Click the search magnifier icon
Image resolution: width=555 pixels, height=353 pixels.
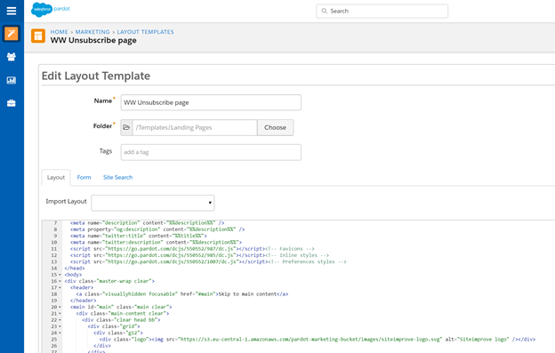click(324, 11)
